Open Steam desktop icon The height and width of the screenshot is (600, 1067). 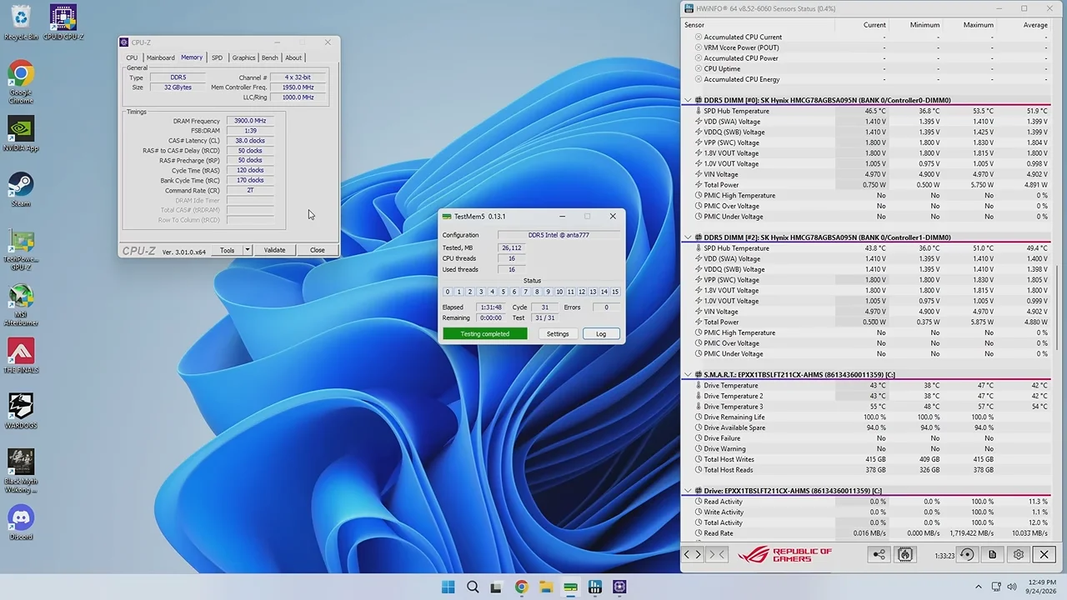21,189
